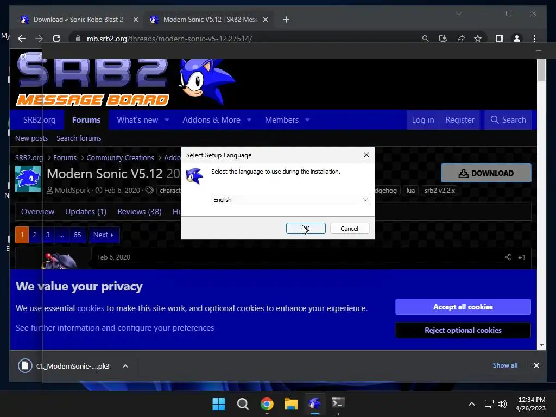Screen dimensions: 556x417
Task: Open SRB2.org nav item
Action: click(39, 120)
